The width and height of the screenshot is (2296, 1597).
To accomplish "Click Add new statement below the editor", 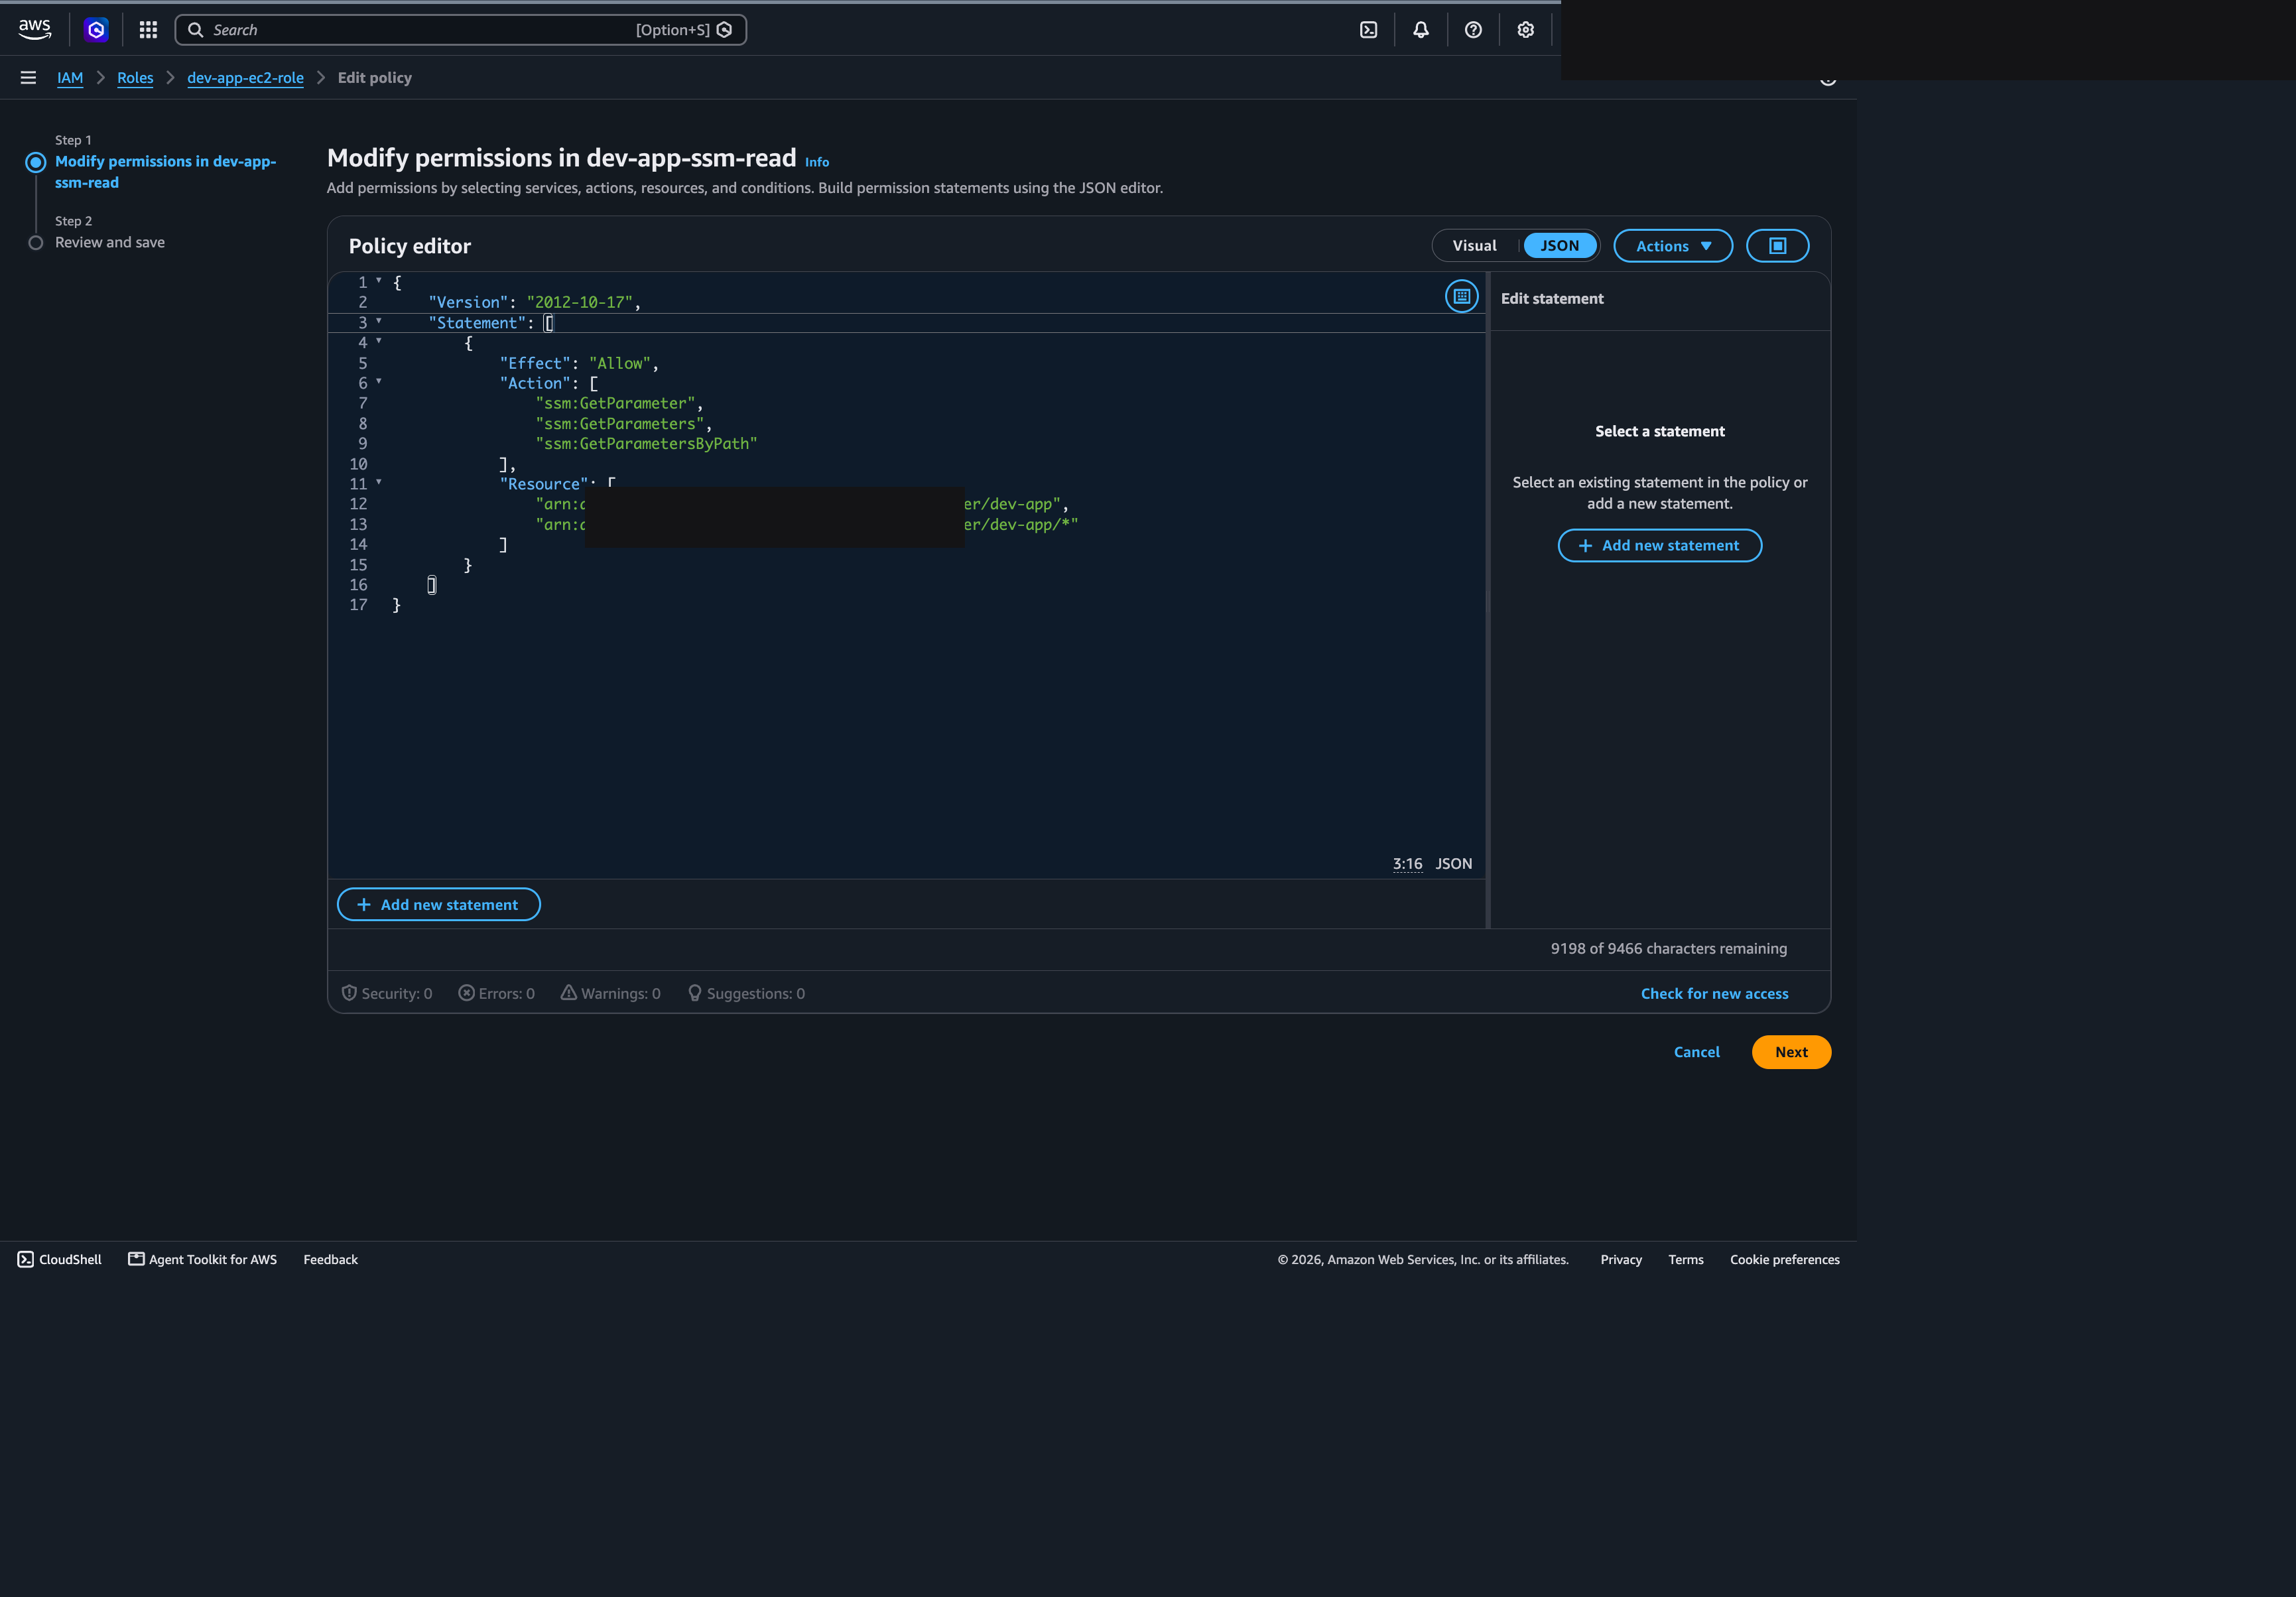I will pyautogui.click(x=438, y=905).
